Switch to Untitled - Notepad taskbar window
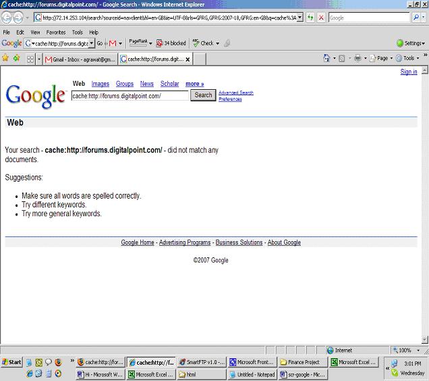This screenshot has height=381, width=429. tap(252, 374)
